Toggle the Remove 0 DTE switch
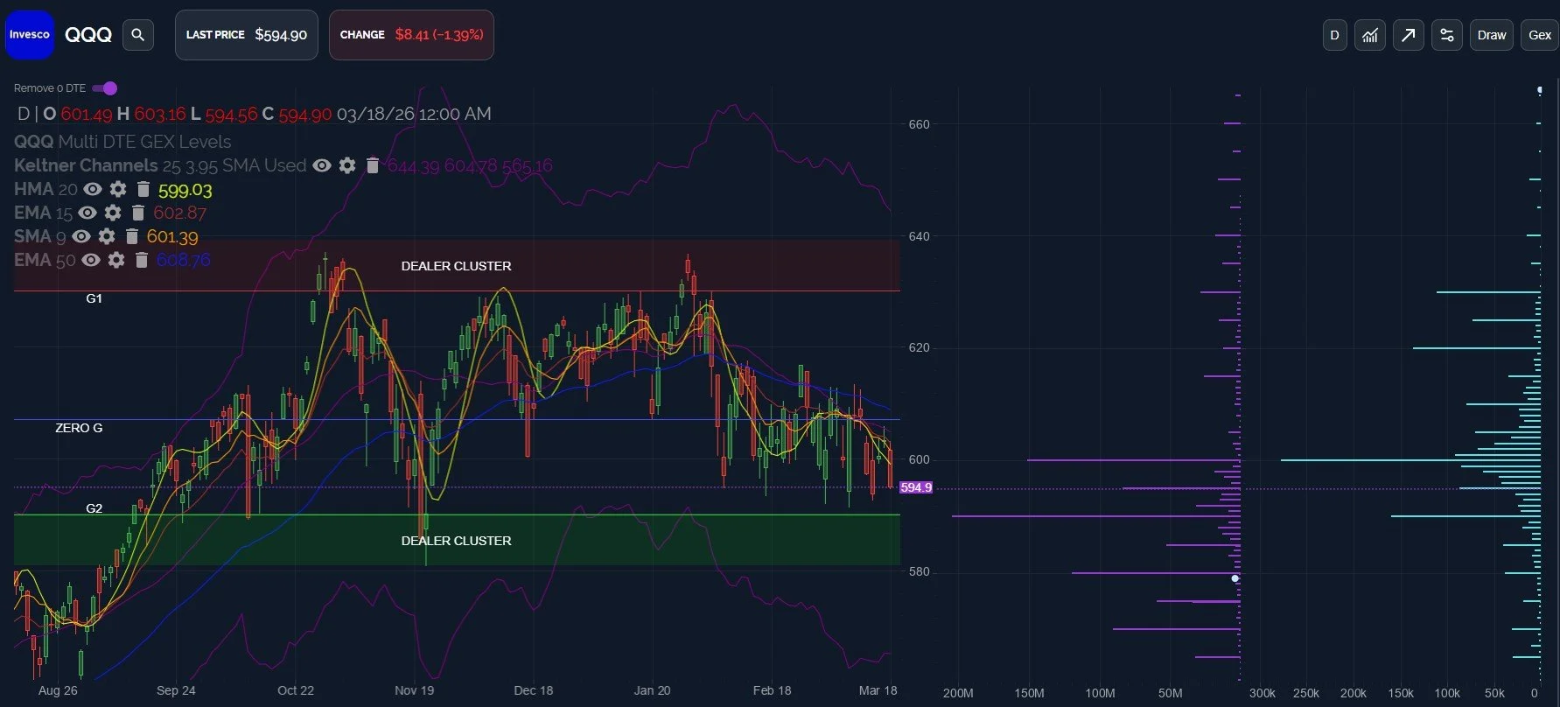Viewport: 1560px width, 707px height. pyautogui.click(x=105, y=88)
